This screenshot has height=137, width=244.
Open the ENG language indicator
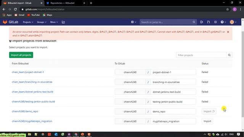coord(231,134)
